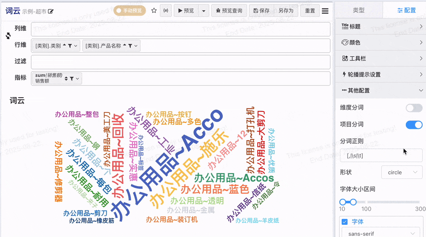Click sort icon on sum(销售额) chip
This screenshot has width=426, height=237.
(x=66, y=79)
